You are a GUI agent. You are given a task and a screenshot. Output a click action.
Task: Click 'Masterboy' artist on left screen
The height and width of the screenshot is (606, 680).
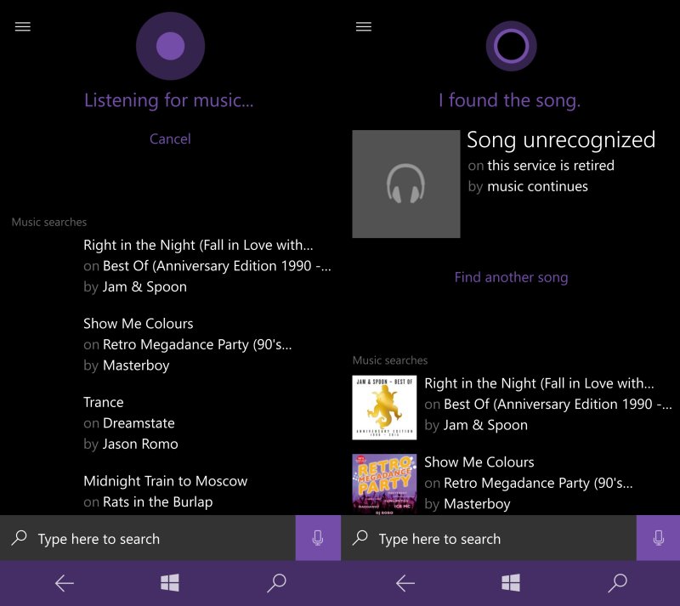pos(136,365)
